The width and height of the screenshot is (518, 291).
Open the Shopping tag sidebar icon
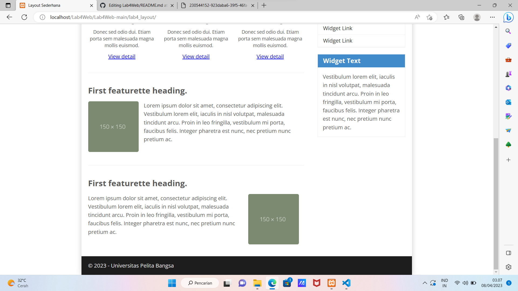point(508,46)
